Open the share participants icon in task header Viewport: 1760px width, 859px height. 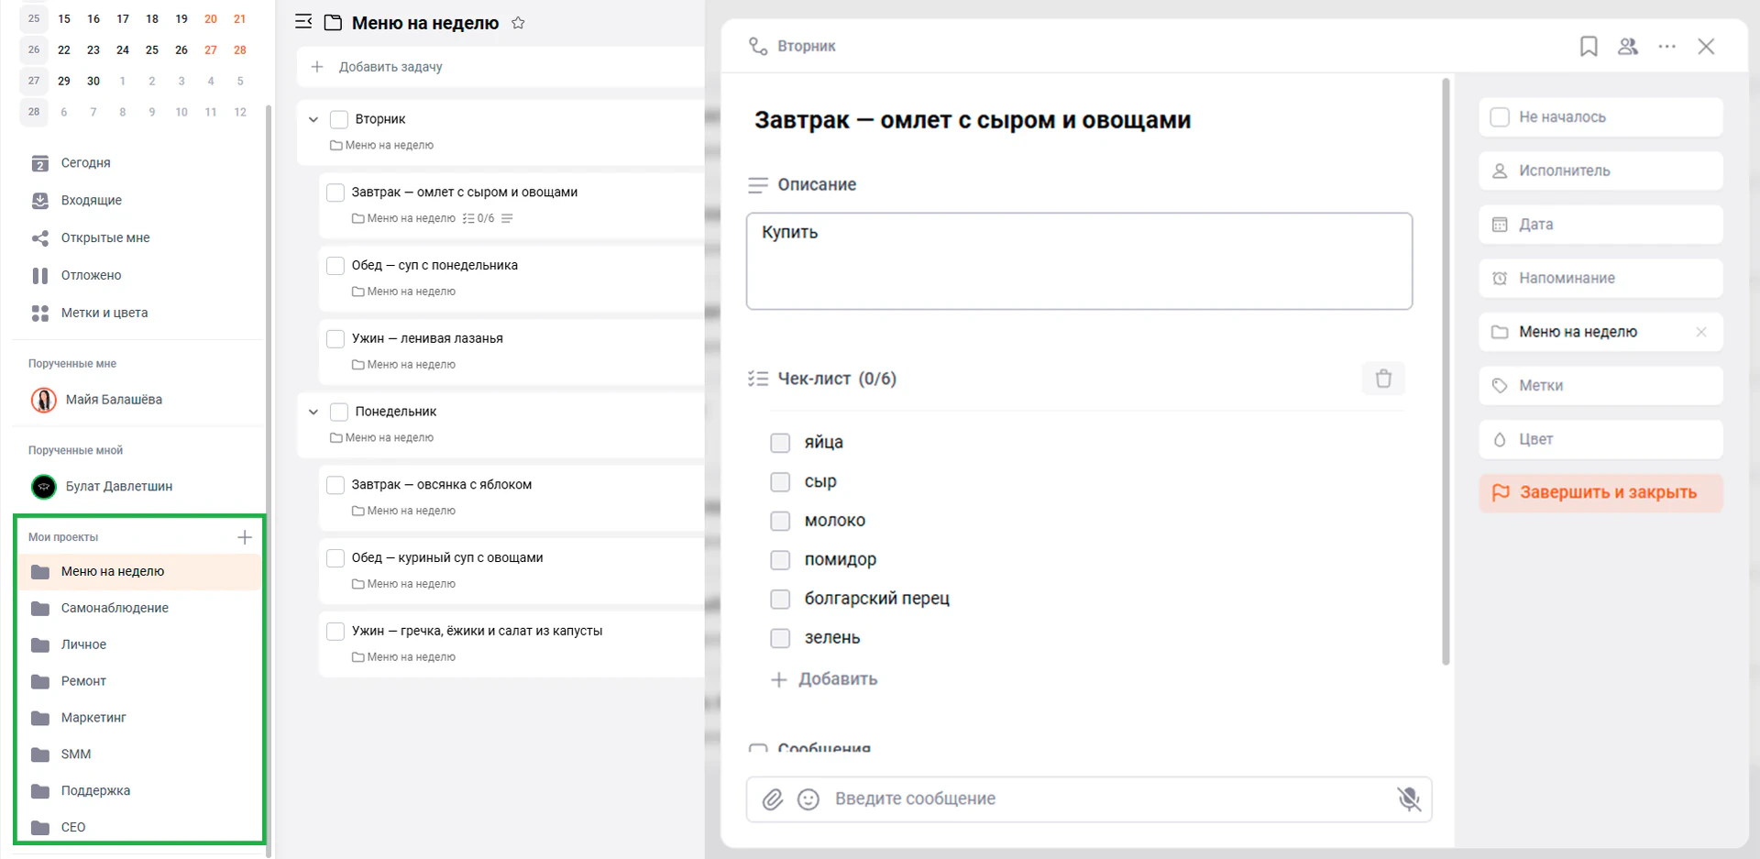point(1628,46)
